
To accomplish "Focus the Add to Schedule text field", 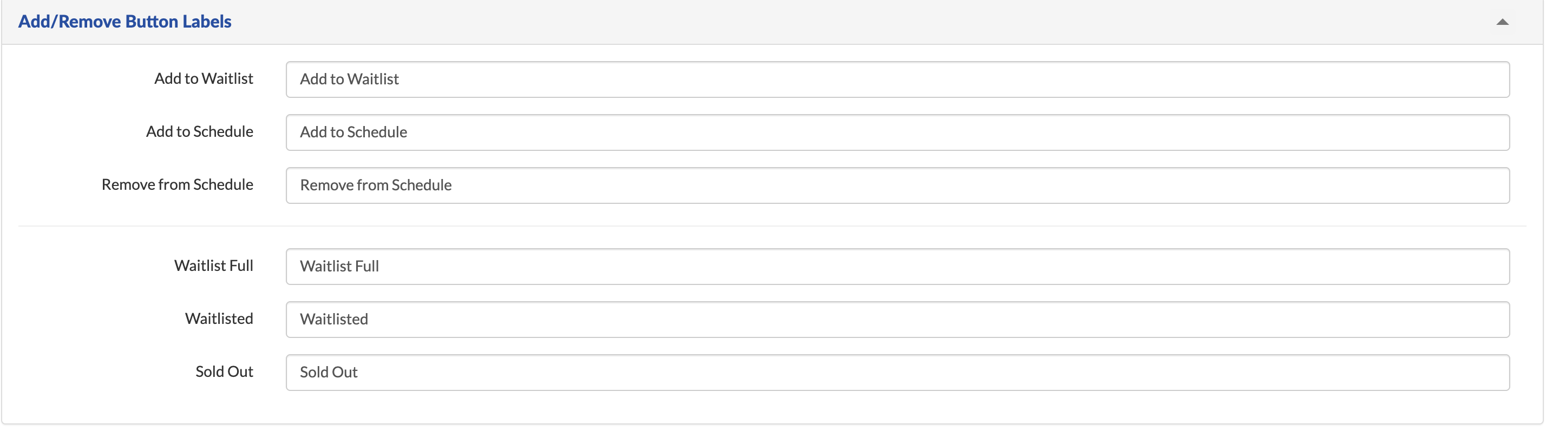I will click(x=898, y=132).
